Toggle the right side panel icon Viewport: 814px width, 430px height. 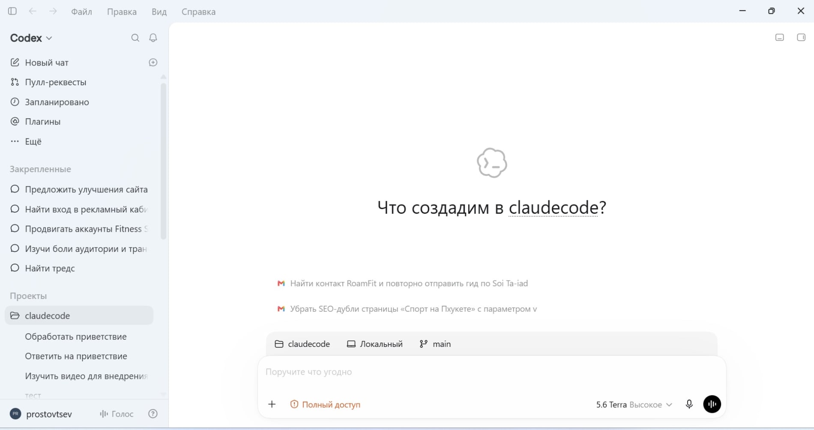point(801,38)
